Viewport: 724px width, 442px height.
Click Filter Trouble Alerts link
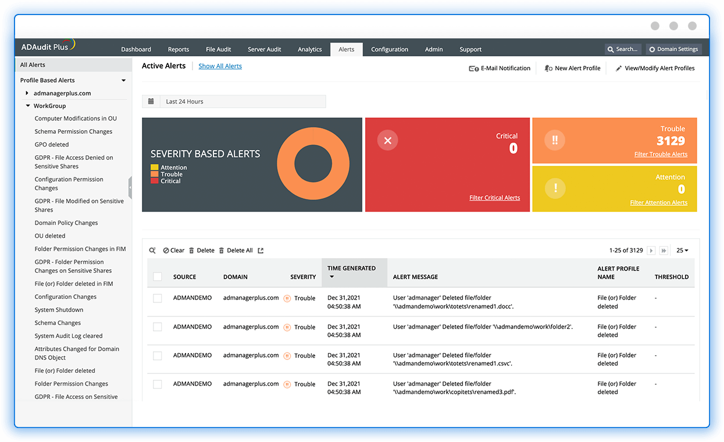(661, 154)
